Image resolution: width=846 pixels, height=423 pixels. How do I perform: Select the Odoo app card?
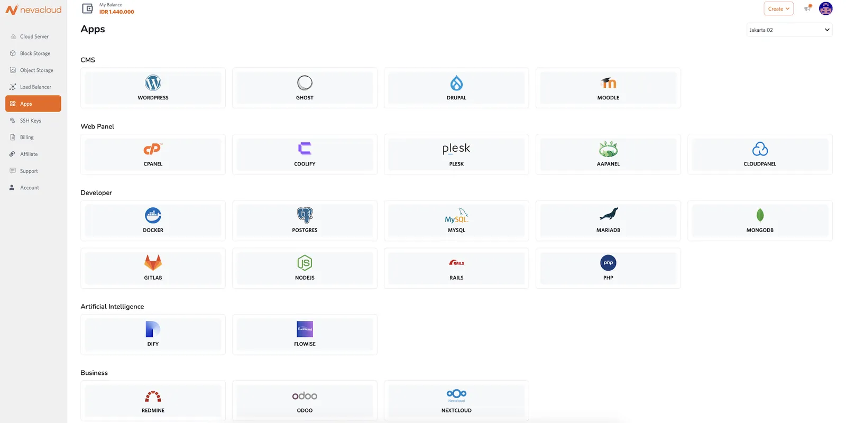305,400
